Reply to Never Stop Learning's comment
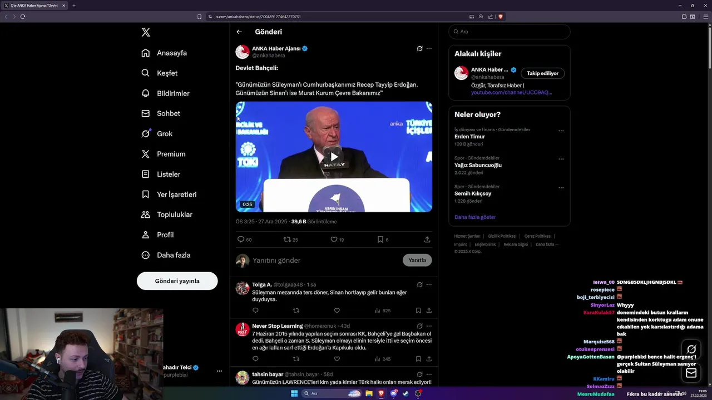 click(x=255, y=359)
